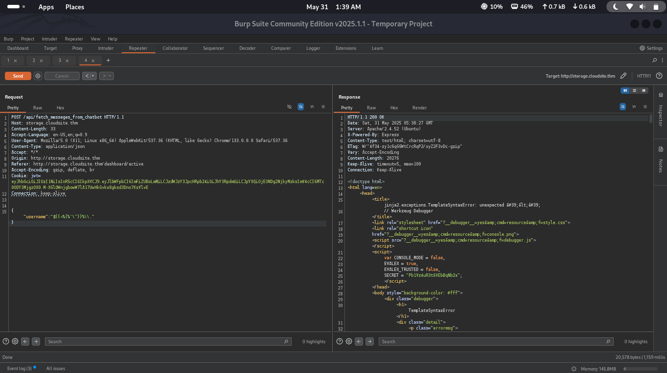Select side-by-side layout view
Image resolution: width=667 pixels, height=373 pixels.
[625, 90]
